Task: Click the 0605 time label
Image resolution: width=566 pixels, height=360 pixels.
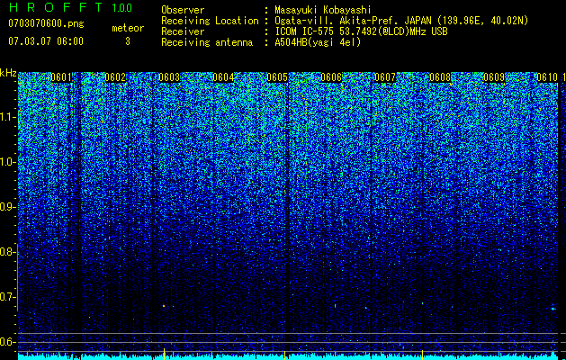Action: point(277,77)
